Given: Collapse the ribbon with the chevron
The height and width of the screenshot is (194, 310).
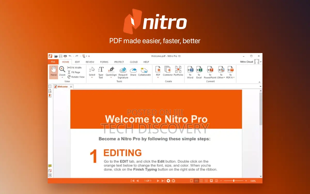Looking at the screenshot, I should 260,82.
